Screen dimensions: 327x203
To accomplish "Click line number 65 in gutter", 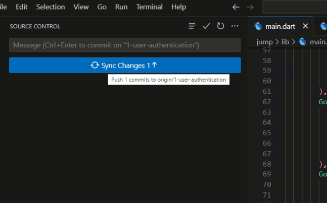I will pos(267,132).
